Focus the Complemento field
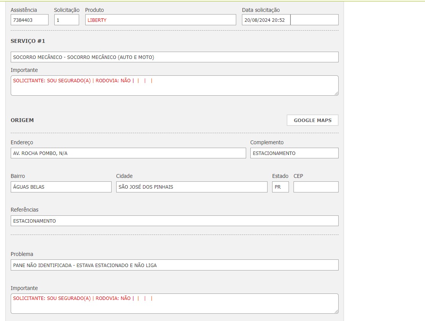 [x=294, y=153]
